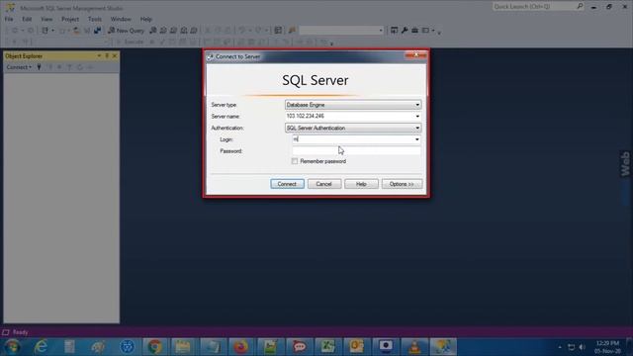This screenshot has height=356, width=633.
Task: Open the red chat bubble taskbar app
Action: pyautogui.click(x=299, y=347)
